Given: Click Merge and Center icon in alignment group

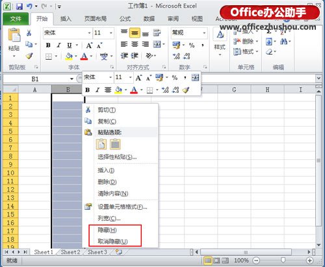Looking at the screenshot, I should coord(157,44).
